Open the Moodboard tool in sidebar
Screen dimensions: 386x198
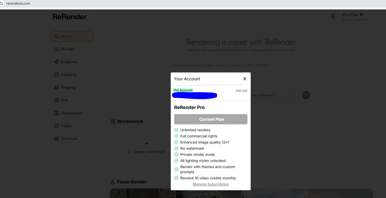pyautogui.click(x=68, y=113)
